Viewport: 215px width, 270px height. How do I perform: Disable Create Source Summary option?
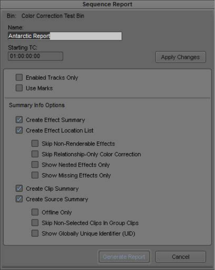click(x=19, y=199)
